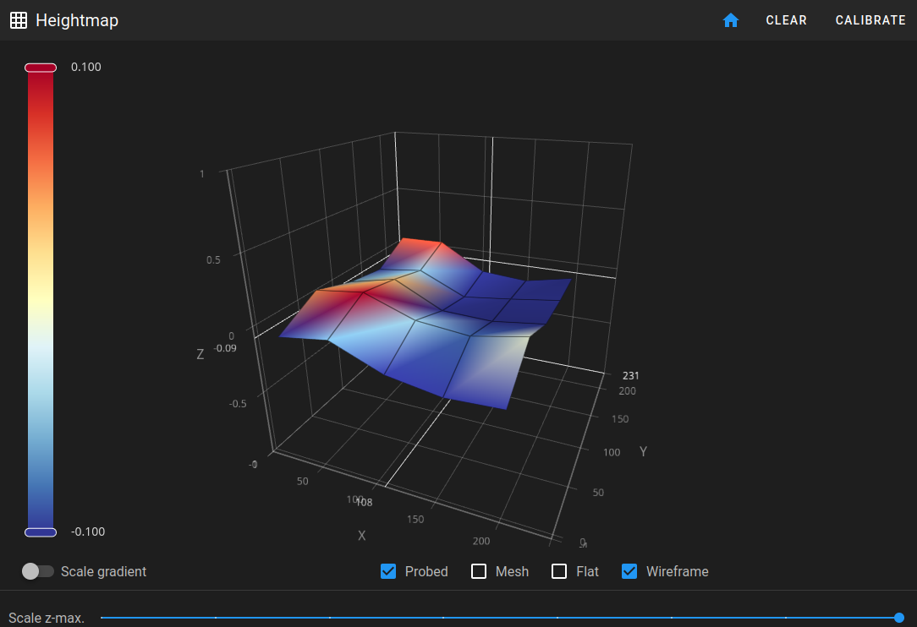Enable the Flat checkbox
This screenshot has width=917, height=627.
[x=559, y=571]
